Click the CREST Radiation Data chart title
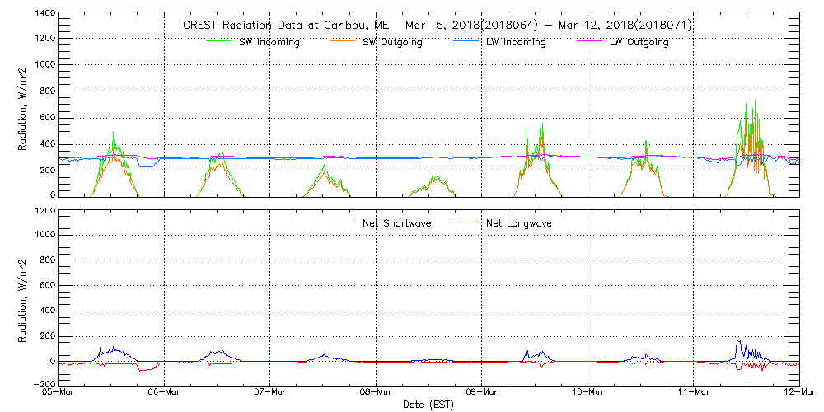Viewport: 824px width, 412px height. tap(437, 26)
